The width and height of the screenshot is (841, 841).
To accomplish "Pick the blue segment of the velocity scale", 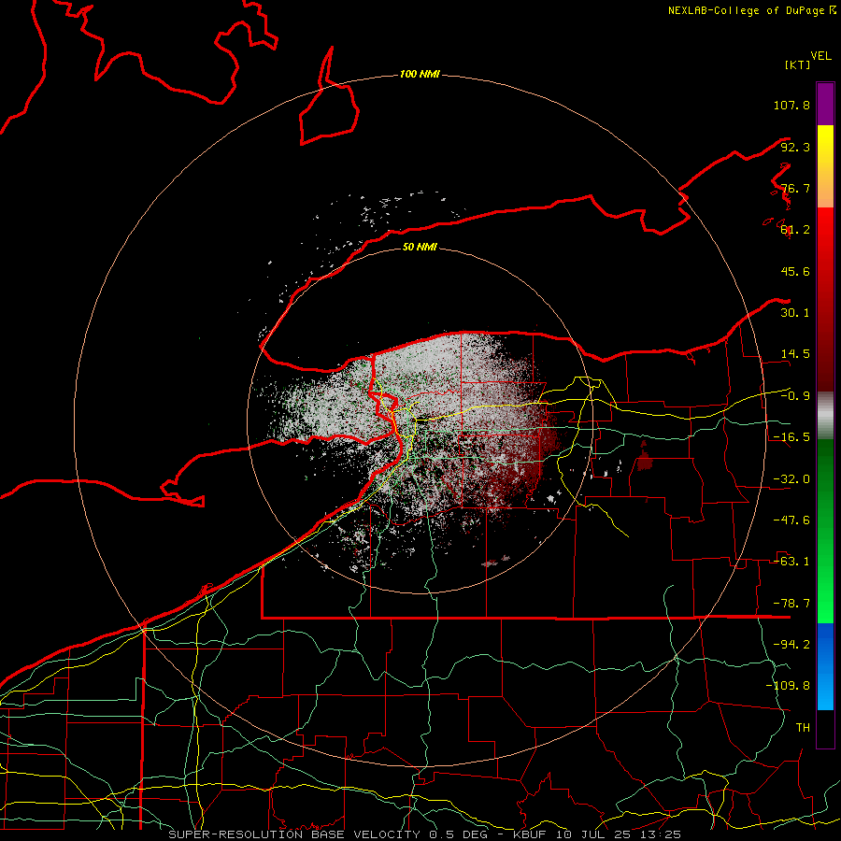I will pyautogui.click(x=825, y=666).
